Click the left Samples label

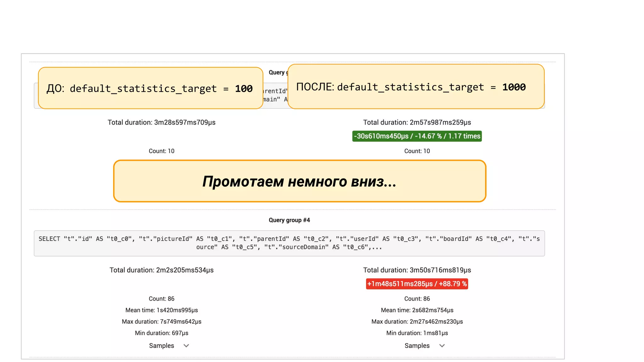coord(161,346)
